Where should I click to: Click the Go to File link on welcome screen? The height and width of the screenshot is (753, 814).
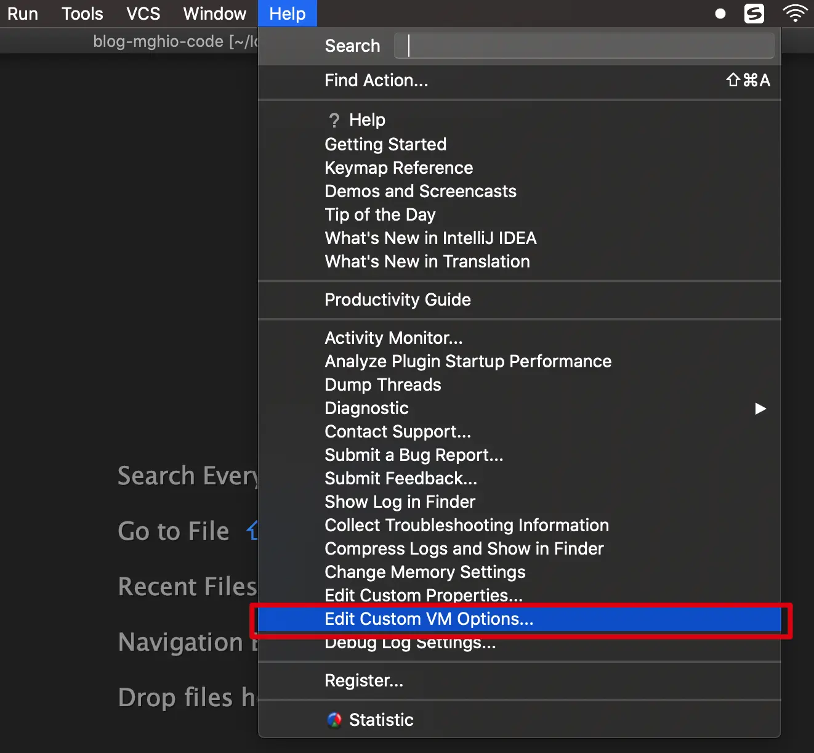click(x=174, y=531)
